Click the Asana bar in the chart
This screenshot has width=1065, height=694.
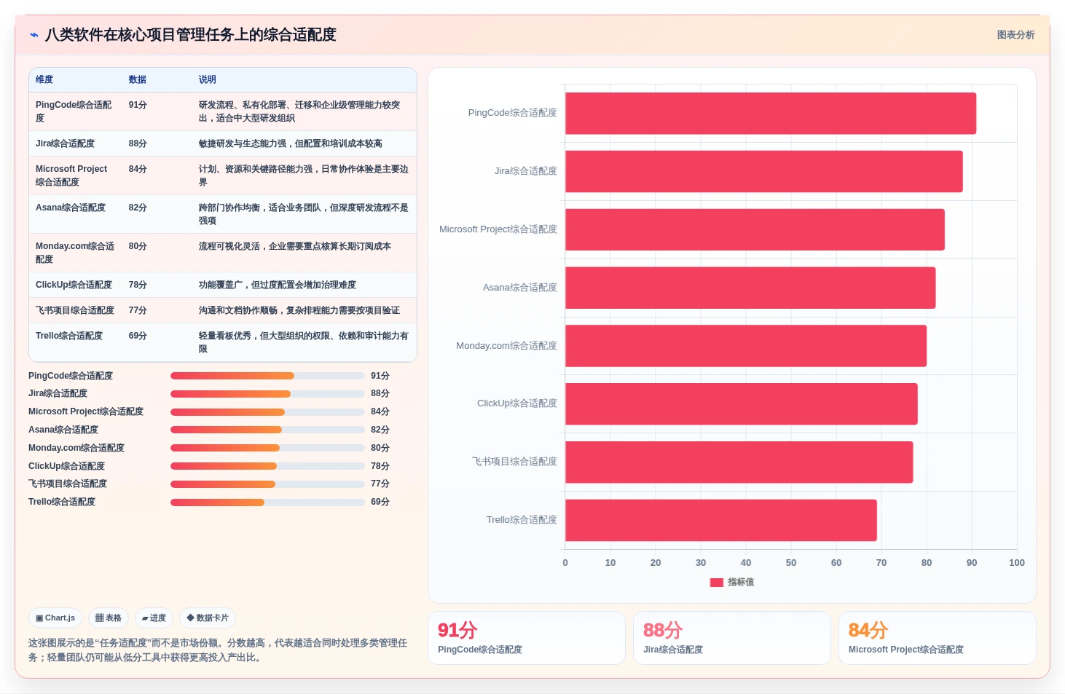[x=750, y=288]
